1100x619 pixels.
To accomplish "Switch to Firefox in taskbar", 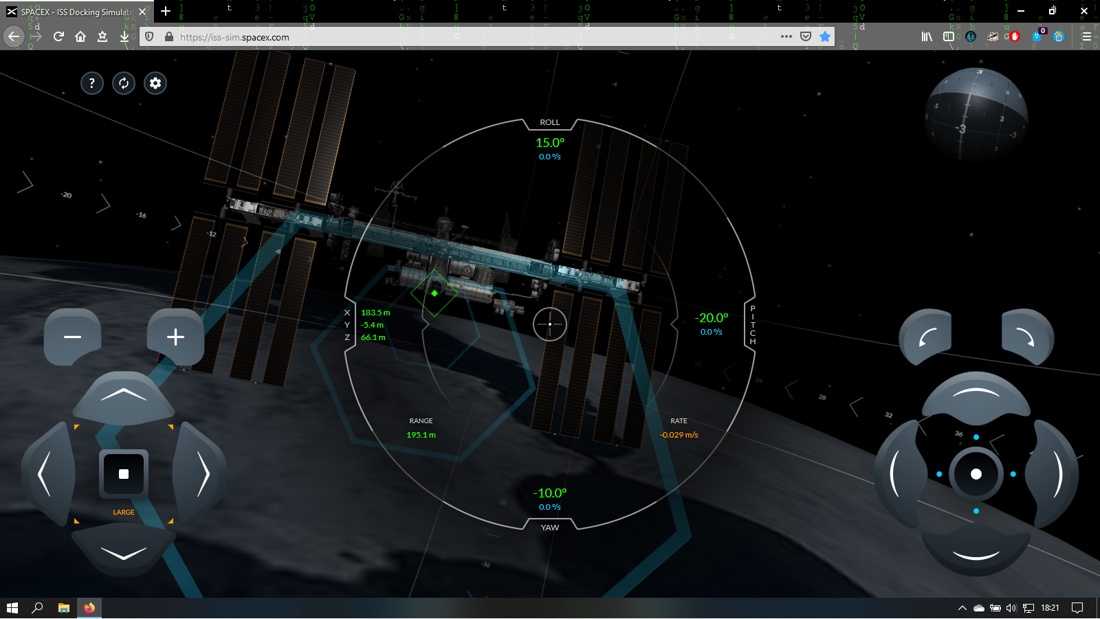I will point(89,608).
